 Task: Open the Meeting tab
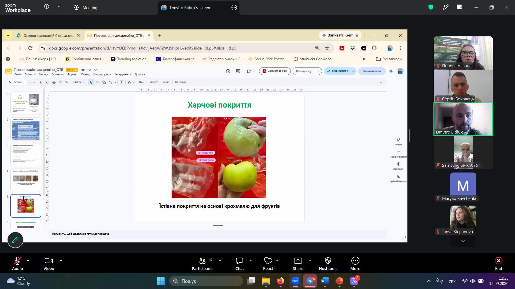pyautogui.click(x=86, y=7)
